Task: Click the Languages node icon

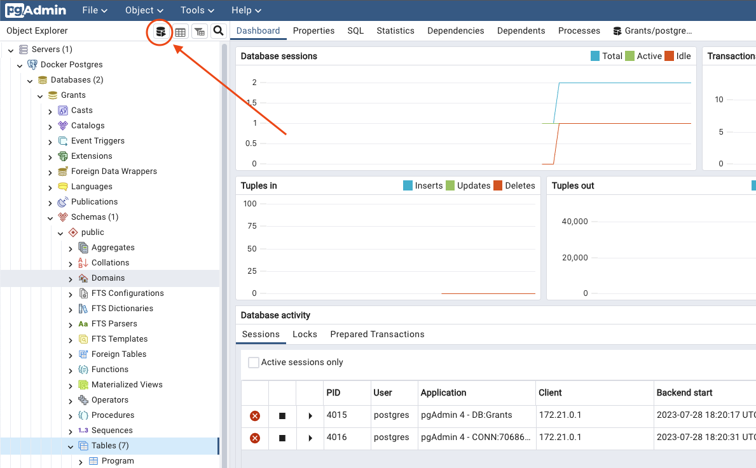Action: pyautogui.click(x=63, y=186)
